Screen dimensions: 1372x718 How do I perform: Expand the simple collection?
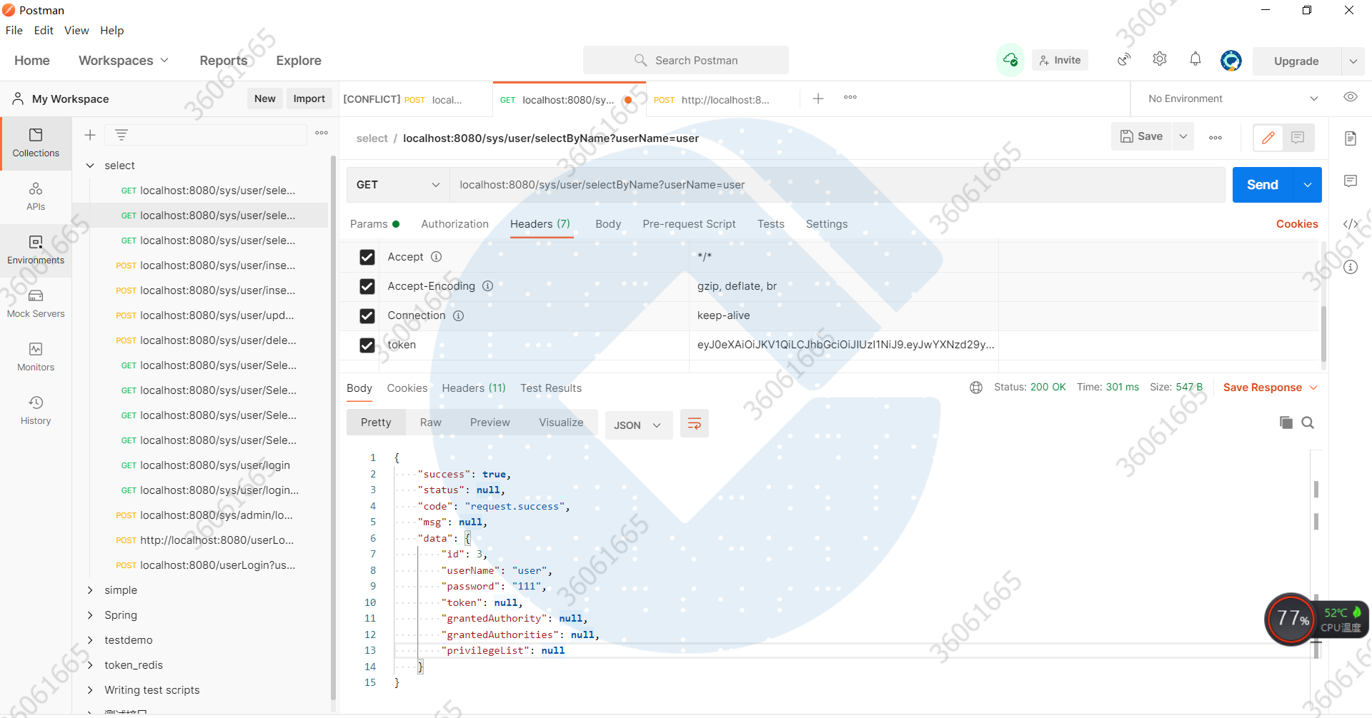pyautogui.click(x=90, y=590)
